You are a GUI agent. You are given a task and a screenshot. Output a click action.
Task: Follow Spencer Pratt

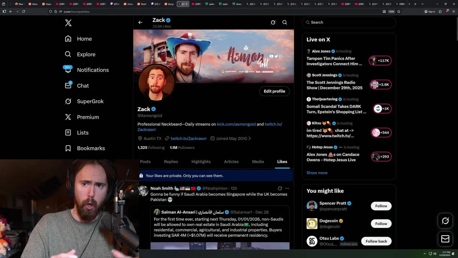381,206
